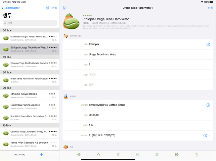Click green bean icon beside Guatemala Antigua
Viewport: 216px width, 161px height.
(6, 38)
